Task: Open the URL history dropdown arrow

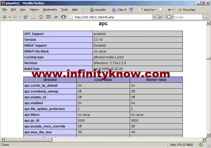Action: coord(155,17)
